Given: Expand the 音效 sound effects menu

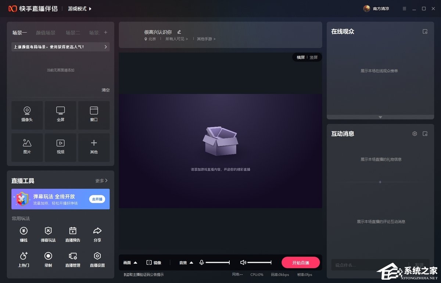Looking at the screenshot, I should pyautogui.click(x=186, y=262).
